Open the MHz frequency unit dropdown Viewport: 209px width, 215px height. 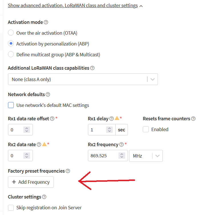(x=146, y=156)
